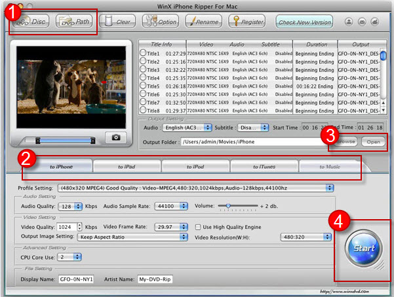Open the www.winxdvd.com link
Viewport: 394px width, 297px height.
coord(344,291)
